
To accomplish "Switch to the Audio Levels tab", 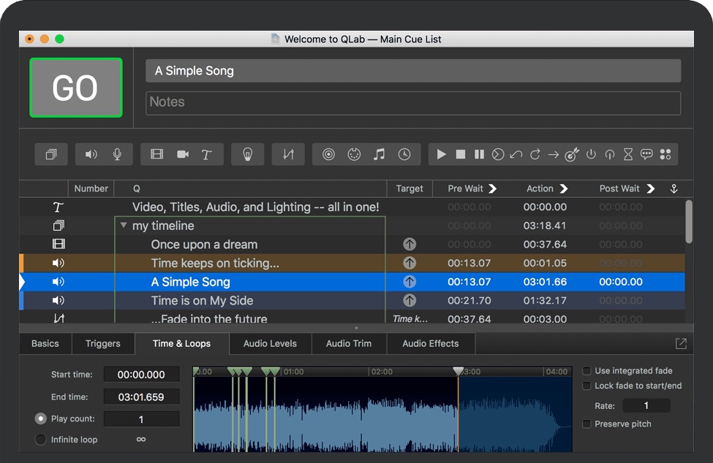I will click(270, 343).
